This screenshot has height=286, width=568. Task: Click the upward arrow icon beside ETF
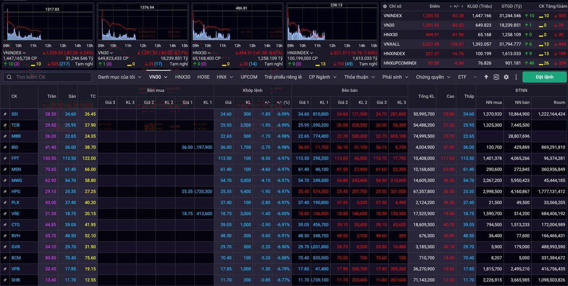point(486,77)
